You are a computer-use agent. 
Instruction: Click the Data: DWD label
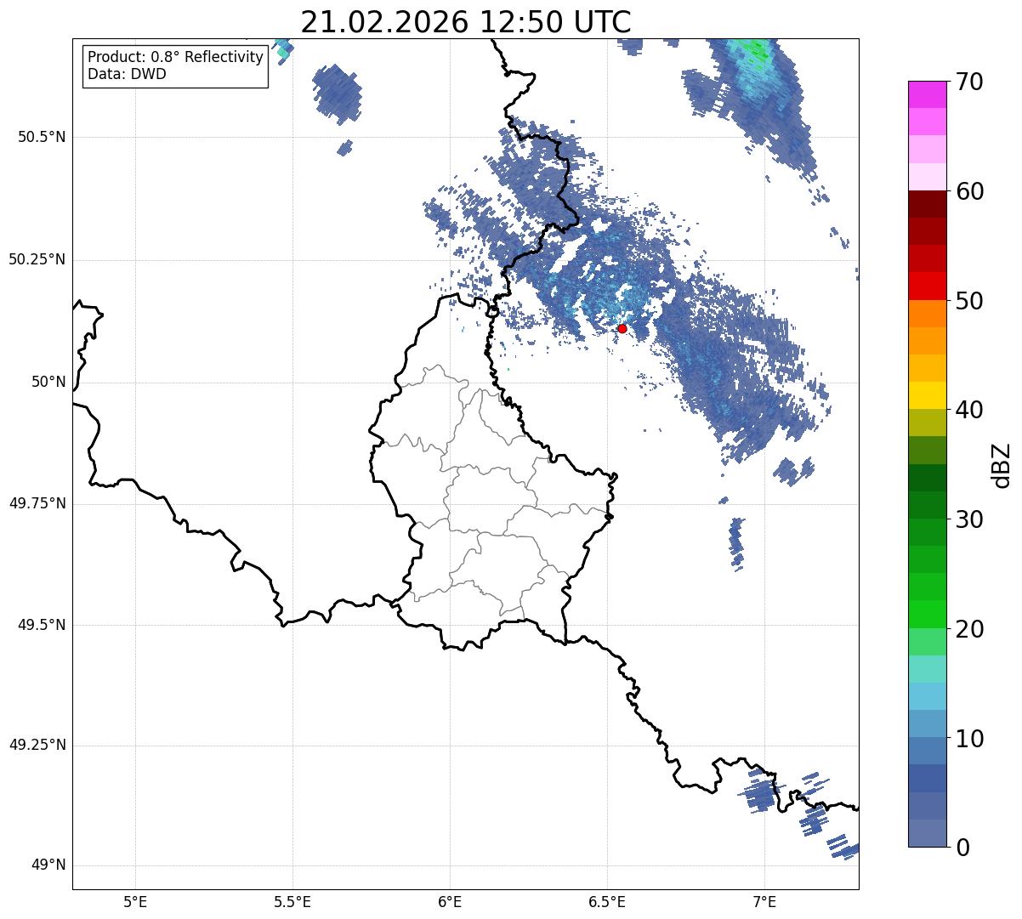(127, 74)
